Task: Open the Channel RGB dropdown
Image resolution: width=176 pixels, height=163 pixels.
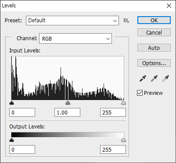Action: coord(75,38)
